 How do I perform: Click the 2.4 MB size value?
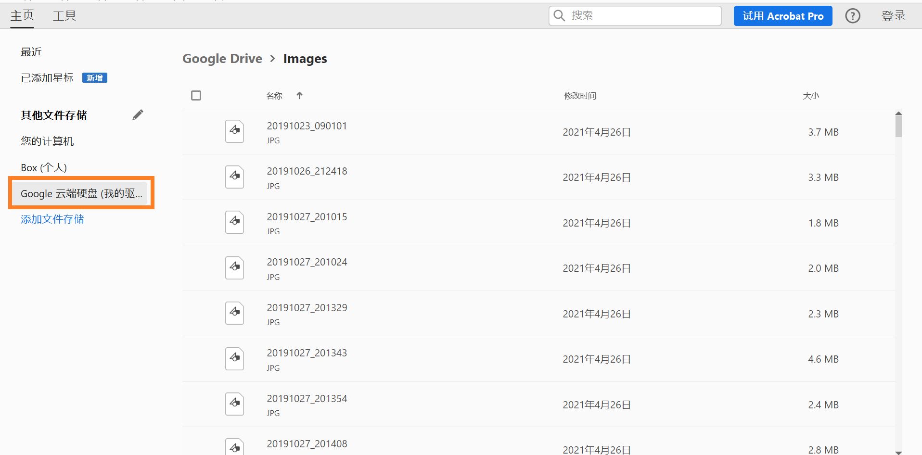coord(823,405)
